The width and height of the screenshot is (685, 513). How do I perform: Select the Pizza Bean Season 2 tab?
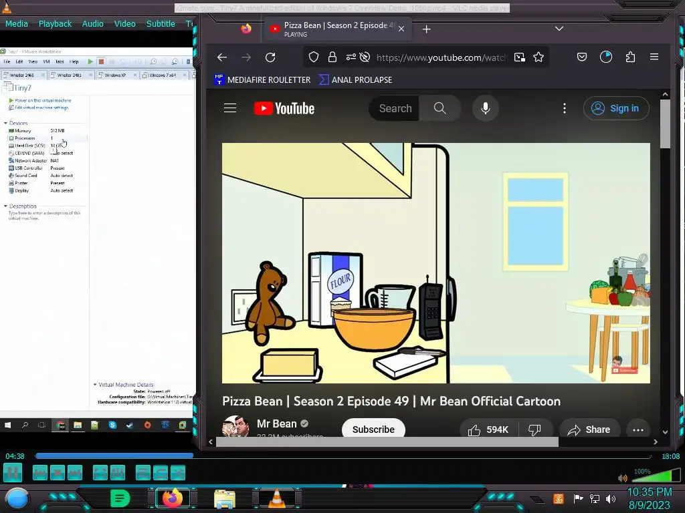click(x=337, y=29)
